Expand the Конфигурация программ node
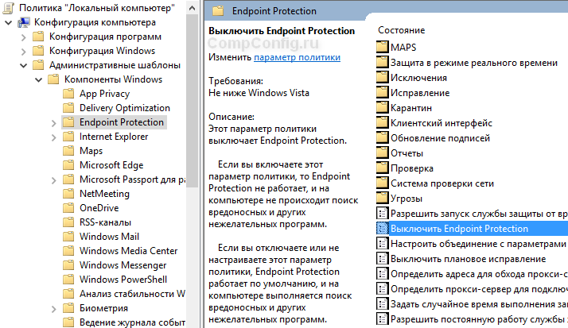 (23, 37)
